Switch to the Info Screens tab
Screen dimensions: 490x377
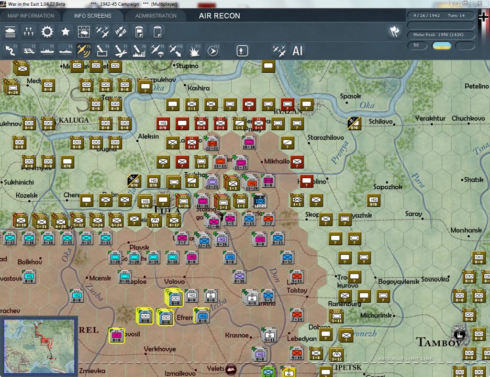click(92, 16)
